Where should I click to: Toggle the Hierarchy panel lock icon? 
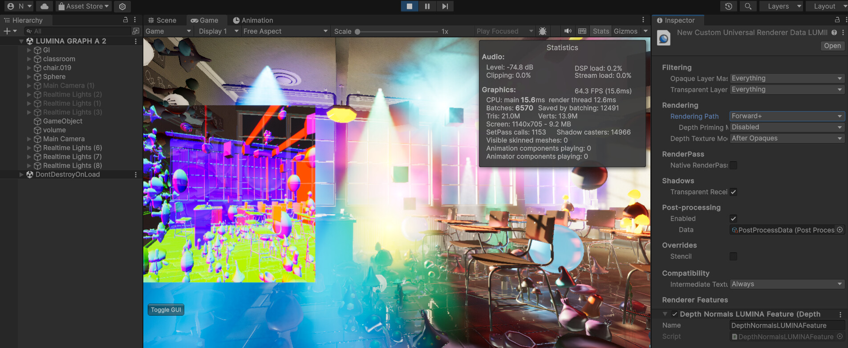pos(126,20)
